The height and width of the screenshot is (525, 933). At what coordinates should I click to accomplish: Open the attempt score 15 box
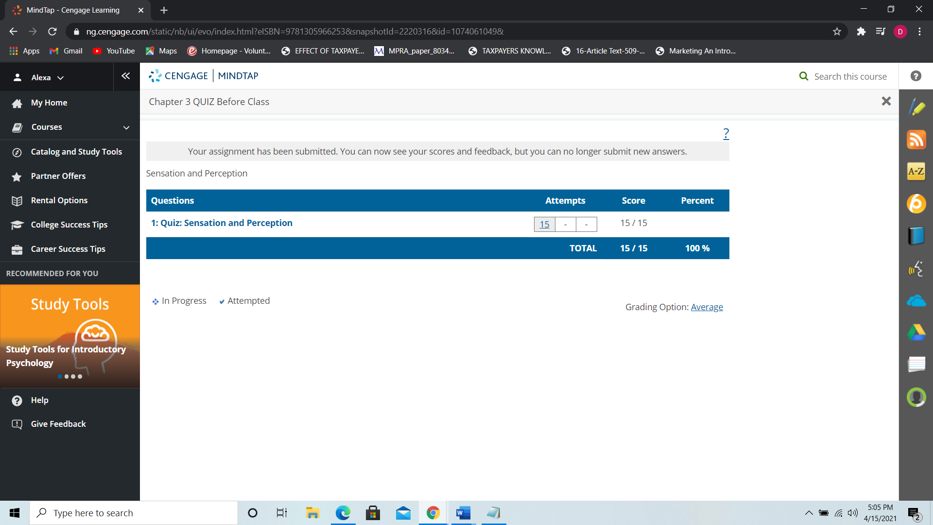(544, 225)
